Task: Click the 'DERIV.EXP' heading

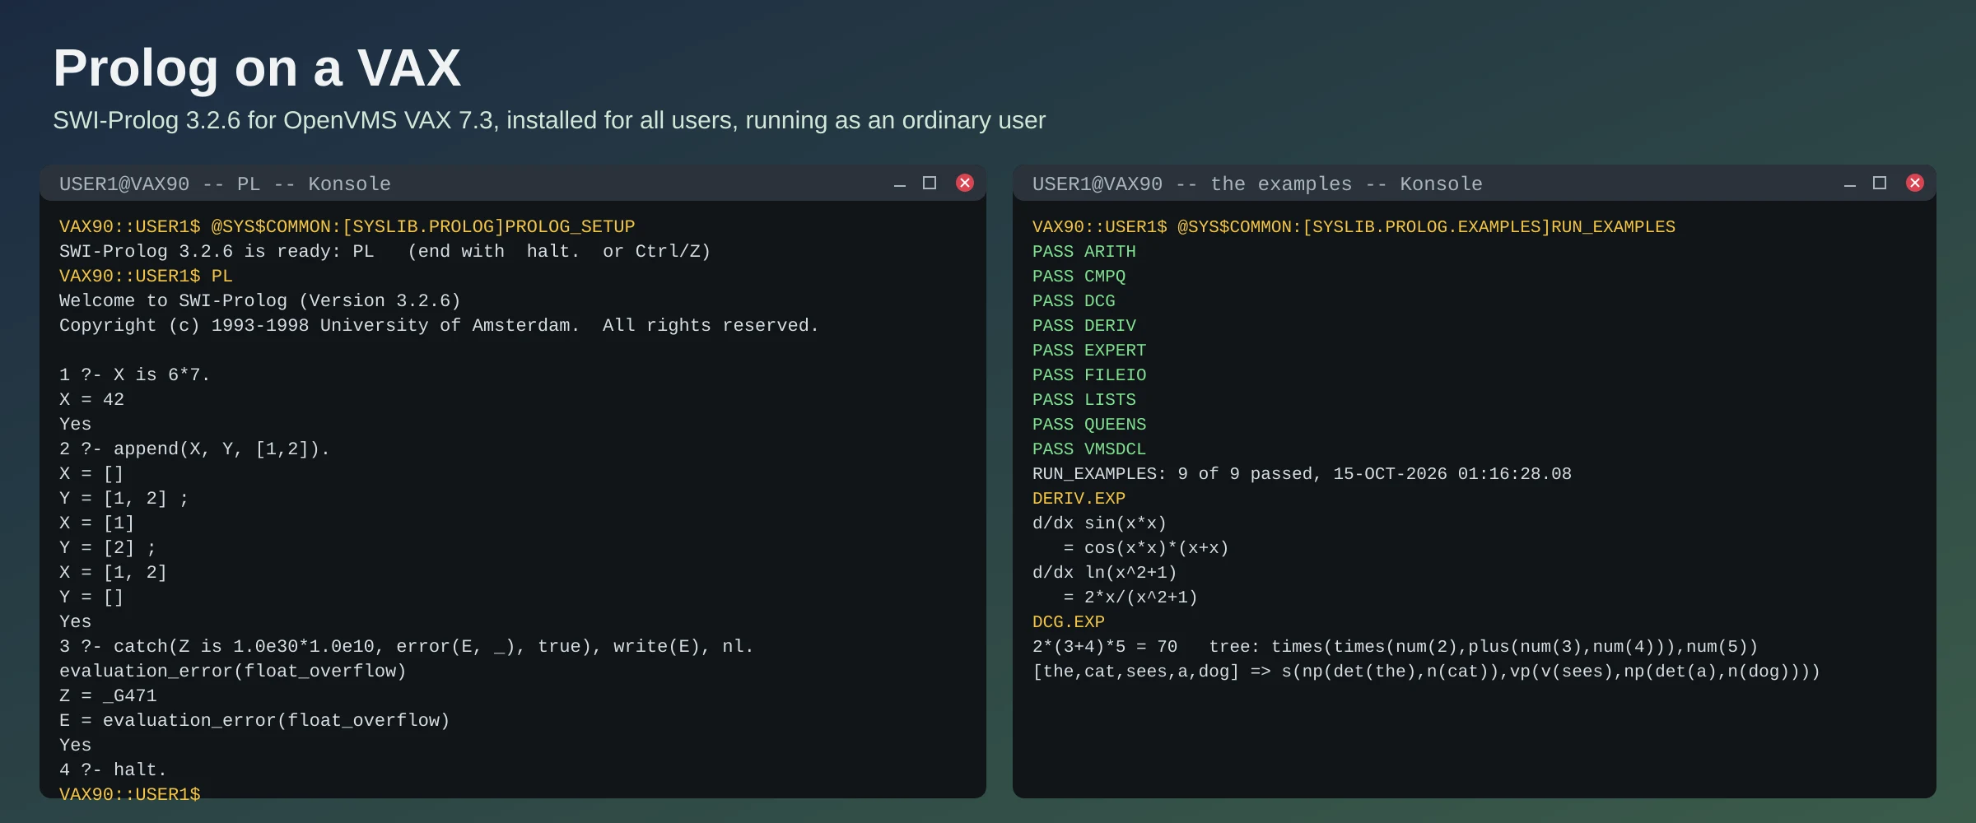Action: point(1079,498)
